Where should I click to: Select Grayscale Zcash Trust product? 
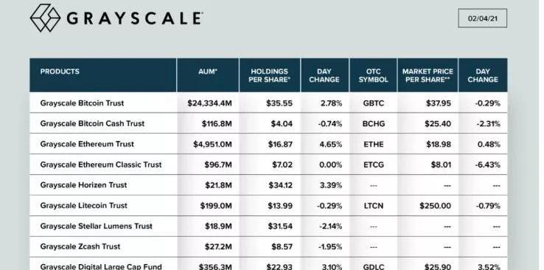click(80, 246)
